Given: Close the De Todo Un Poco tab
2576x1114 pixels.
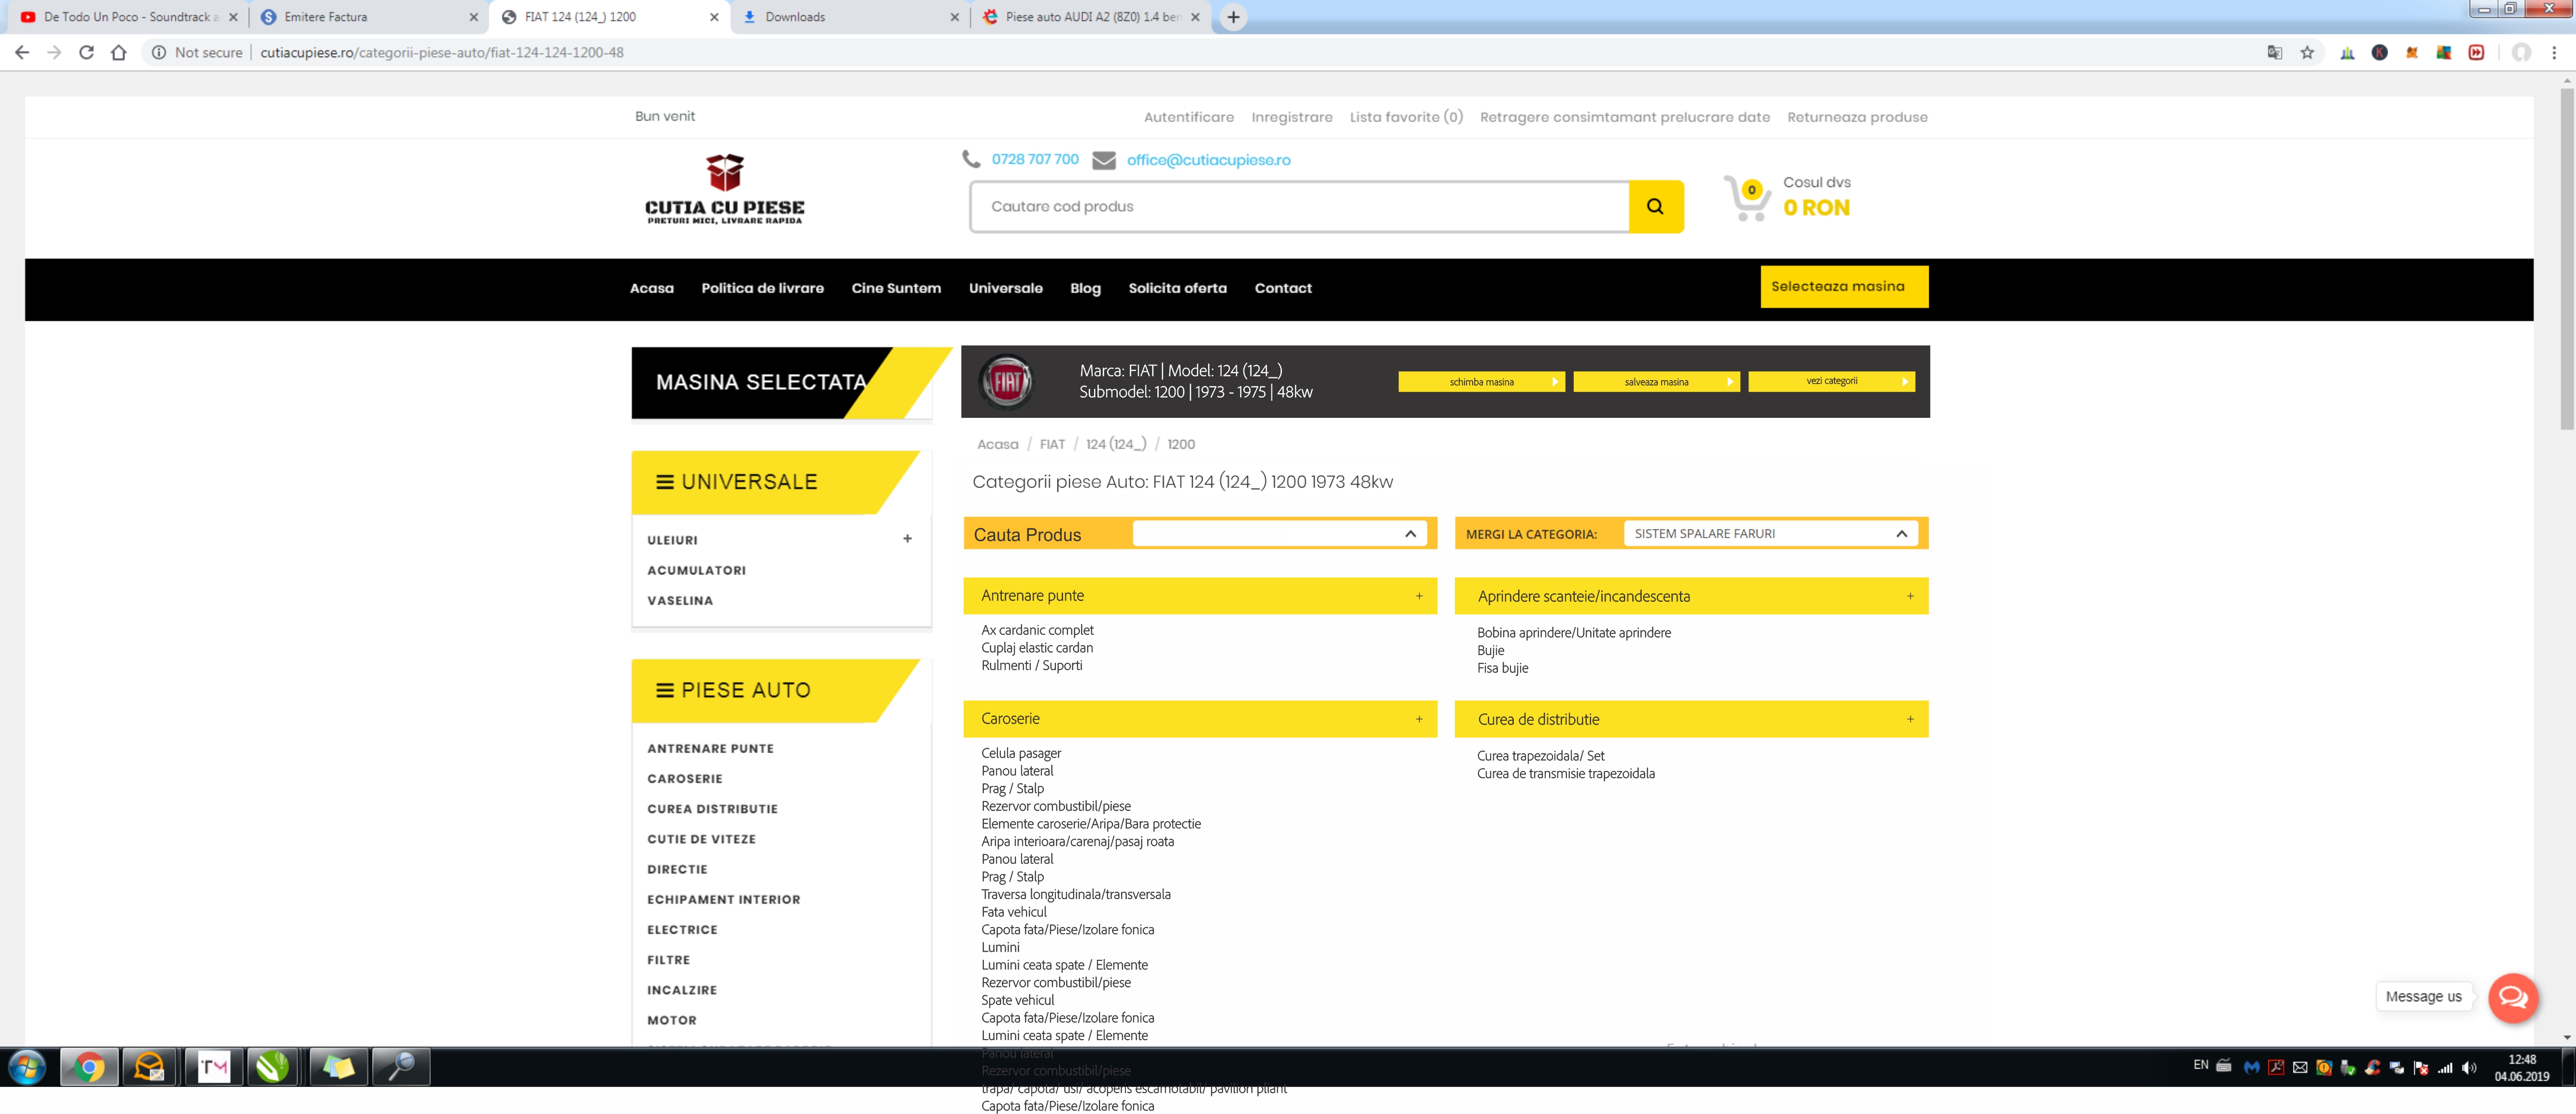Looking at the screenshot, I should [x=233, y=17].
